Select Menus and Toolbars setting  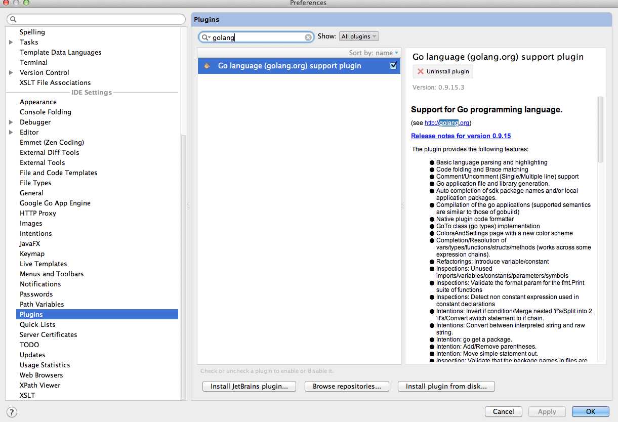pos(52,274)
